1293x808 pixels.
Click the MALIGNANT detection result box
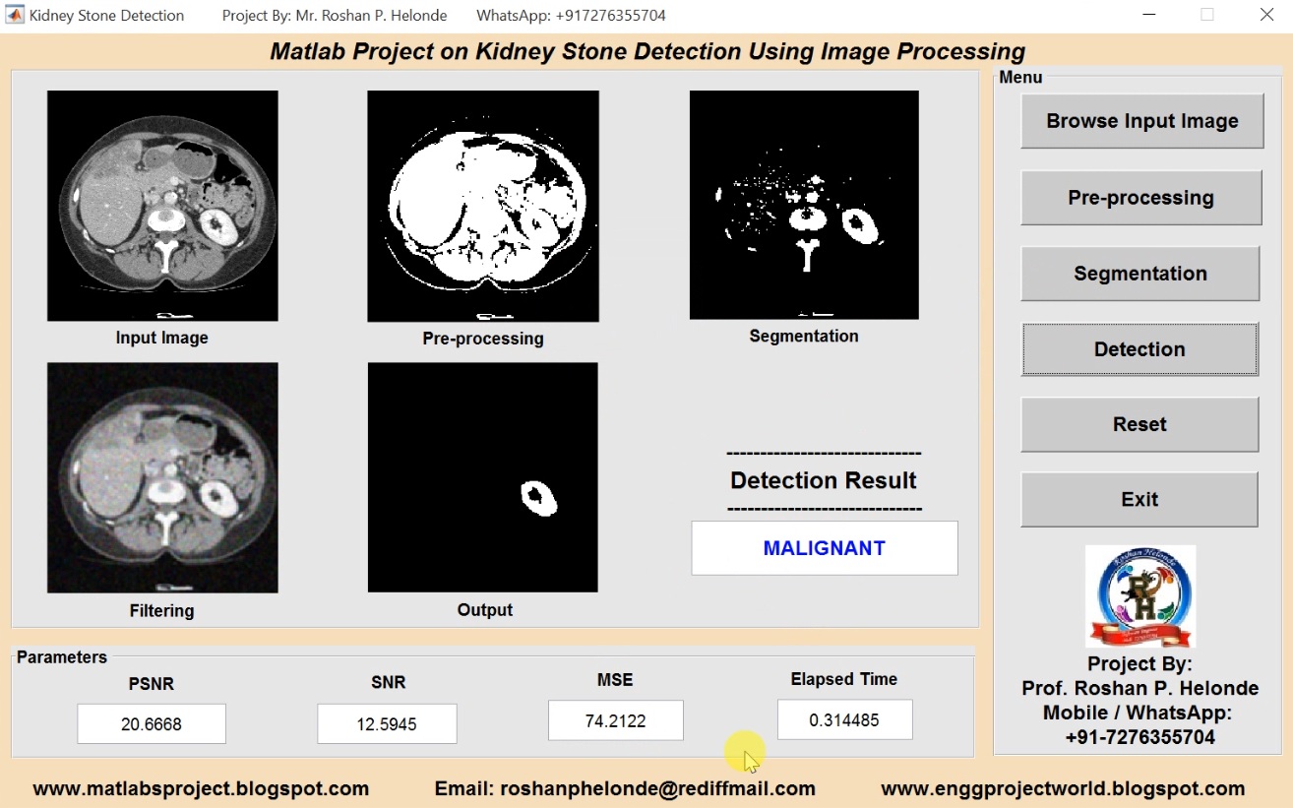point(824,548)
